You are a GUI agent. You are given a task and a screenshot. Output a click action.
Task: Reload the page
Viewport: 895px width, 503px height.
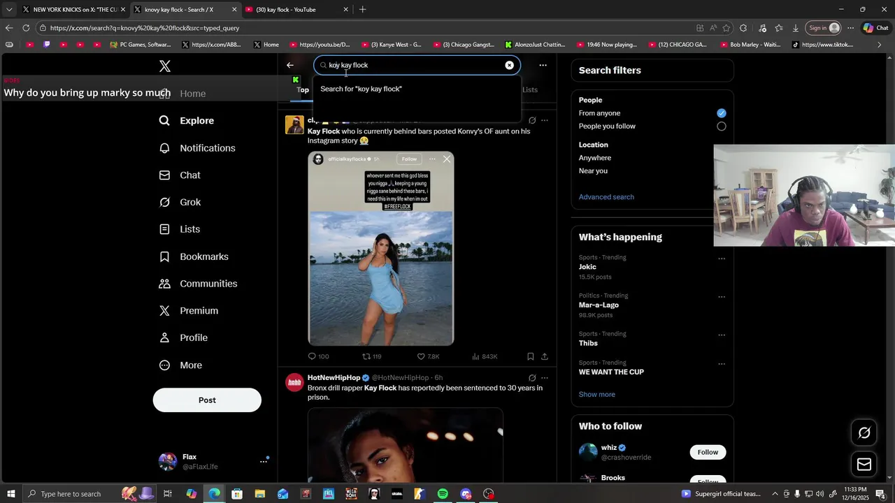[26, 28]
